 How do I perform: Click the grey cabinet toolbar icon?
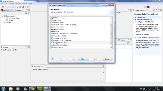[20, 7]
